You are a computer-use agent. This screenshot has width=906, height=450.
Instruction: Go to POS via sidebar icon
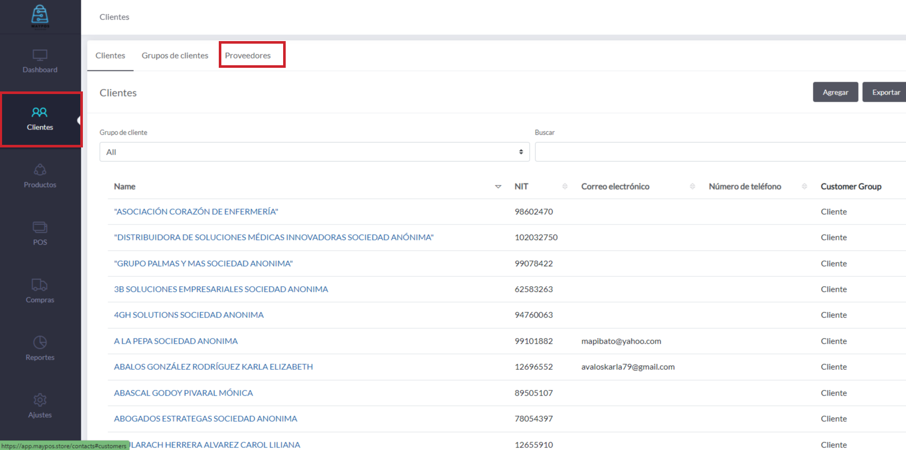pyautogui.click(x=40, y=228)
